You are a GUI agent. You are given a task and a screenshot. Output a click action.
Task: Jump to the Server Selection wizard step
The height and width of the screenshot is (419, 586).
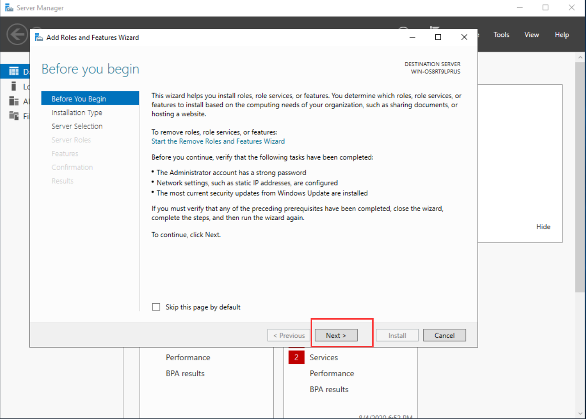coord(77,126)
